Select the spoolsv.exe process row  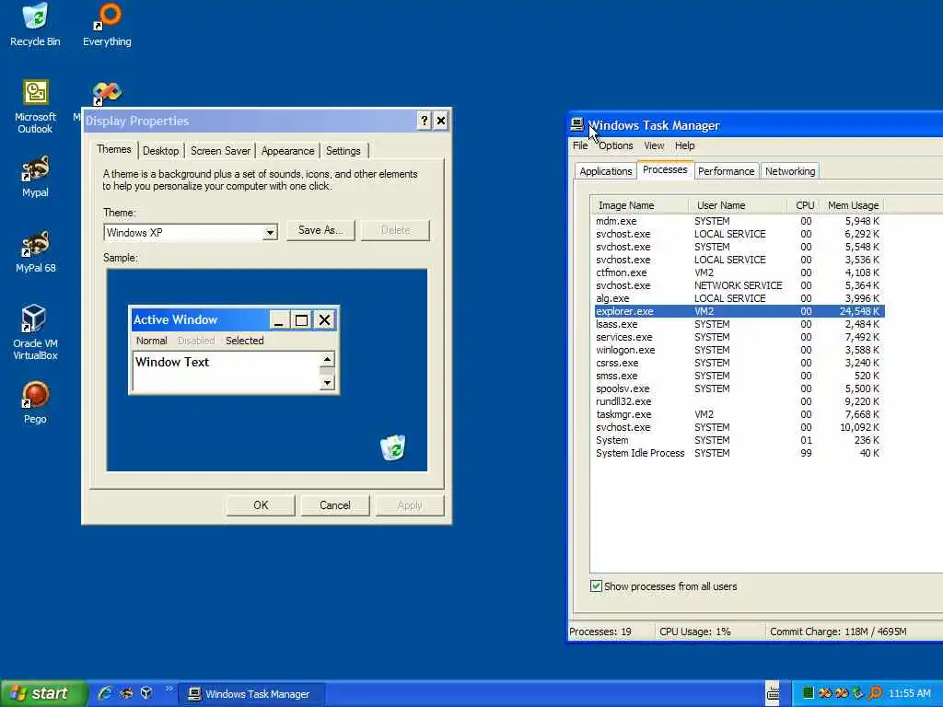coord(739,389)
